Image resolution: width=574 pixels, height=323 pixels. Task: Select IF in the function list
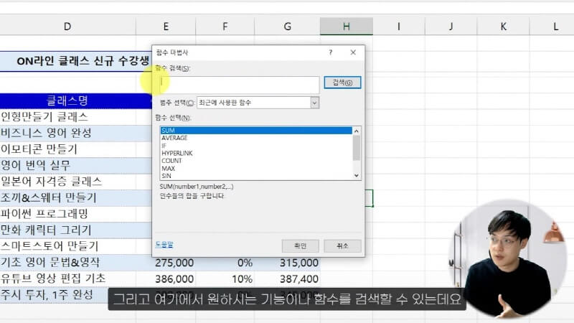coord(256,146)
